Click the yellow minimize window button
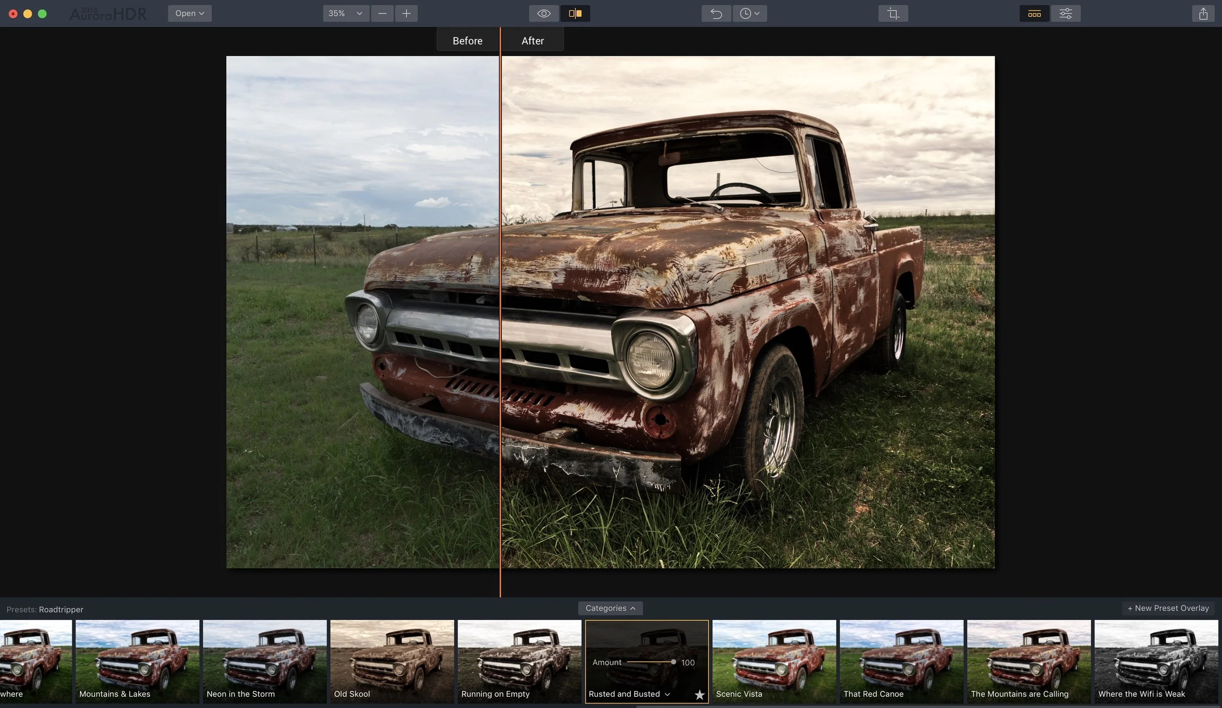 28,14
